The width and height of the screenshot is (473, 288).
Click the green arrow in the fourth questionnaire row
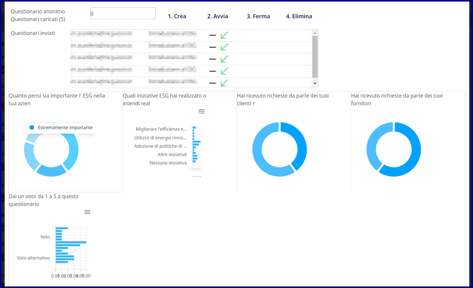(x=224, y=71)
